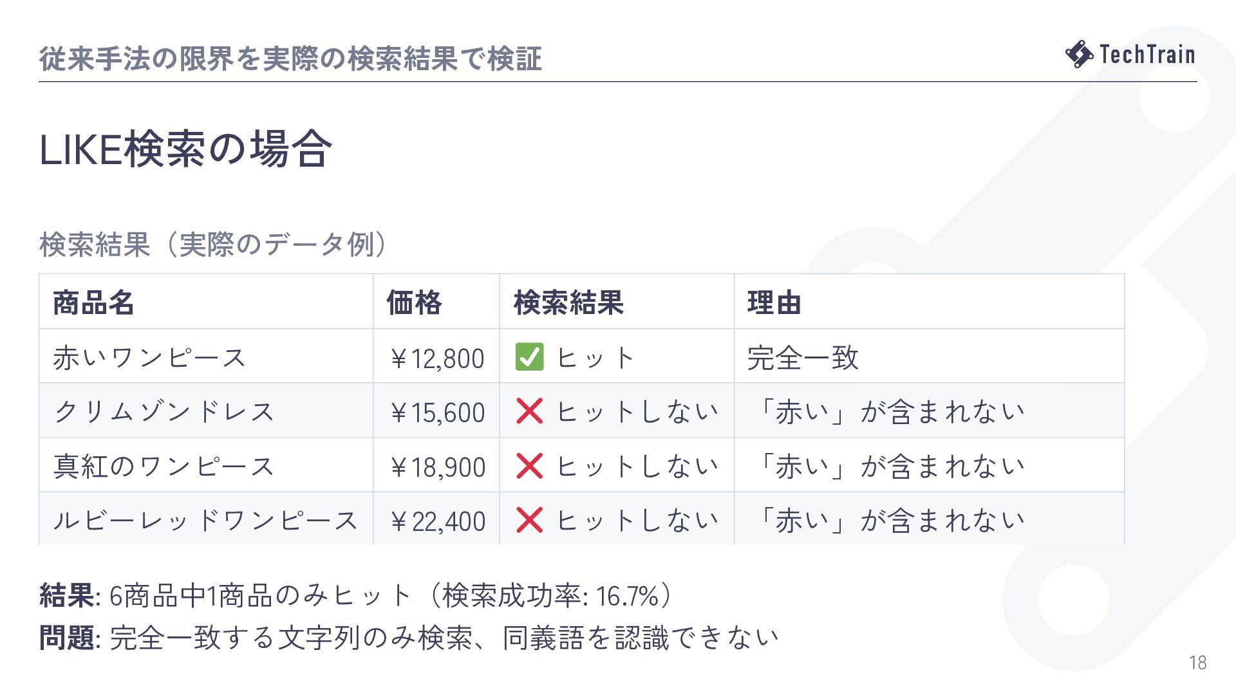Click the slide title 従来手法の限界を実際の検索結果で検証
This screenshot has width=1236, height=695.
290,59
